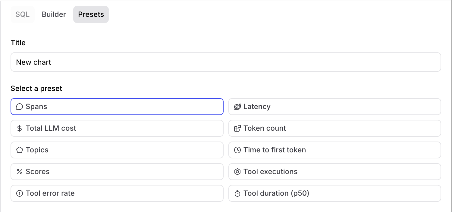Click the snail icon beside Latency
This screenshot has width=452, height=212.
237,107
